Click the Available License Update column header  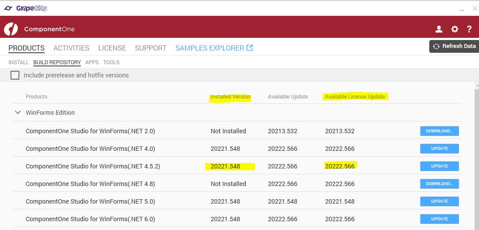[x=355, y=97]
